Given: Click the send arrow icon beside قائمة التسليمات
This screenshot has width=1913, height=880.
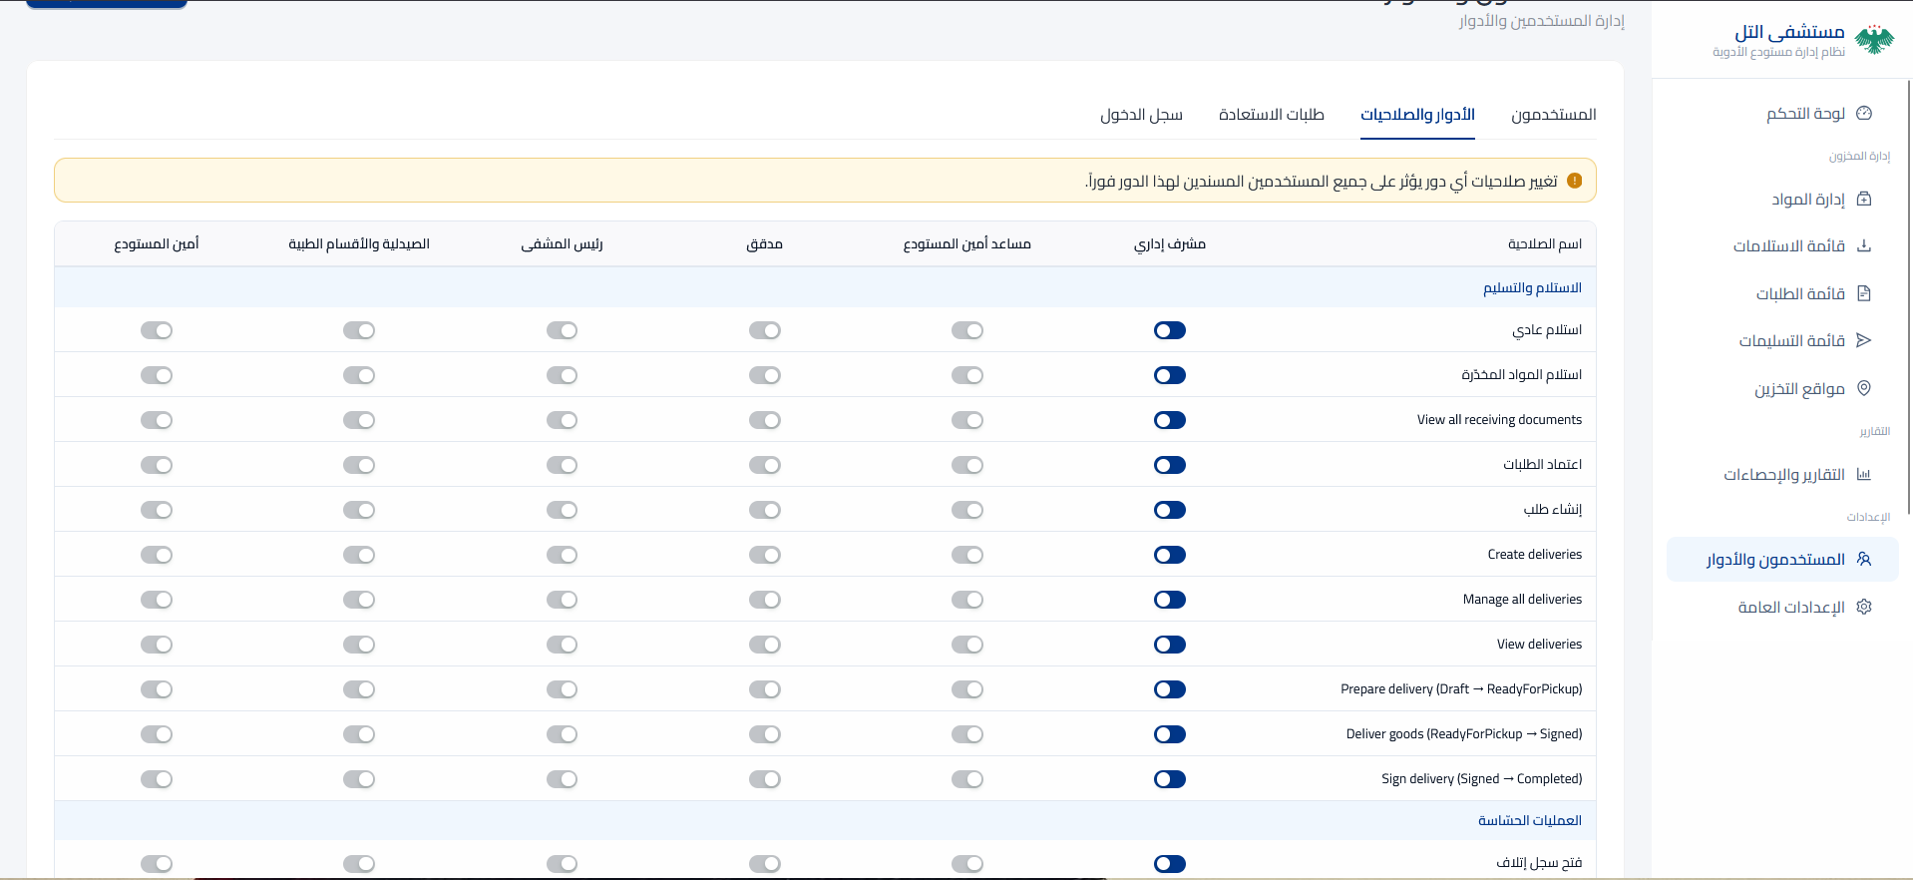Looking at the screenshot, I should click(1864, 340).
